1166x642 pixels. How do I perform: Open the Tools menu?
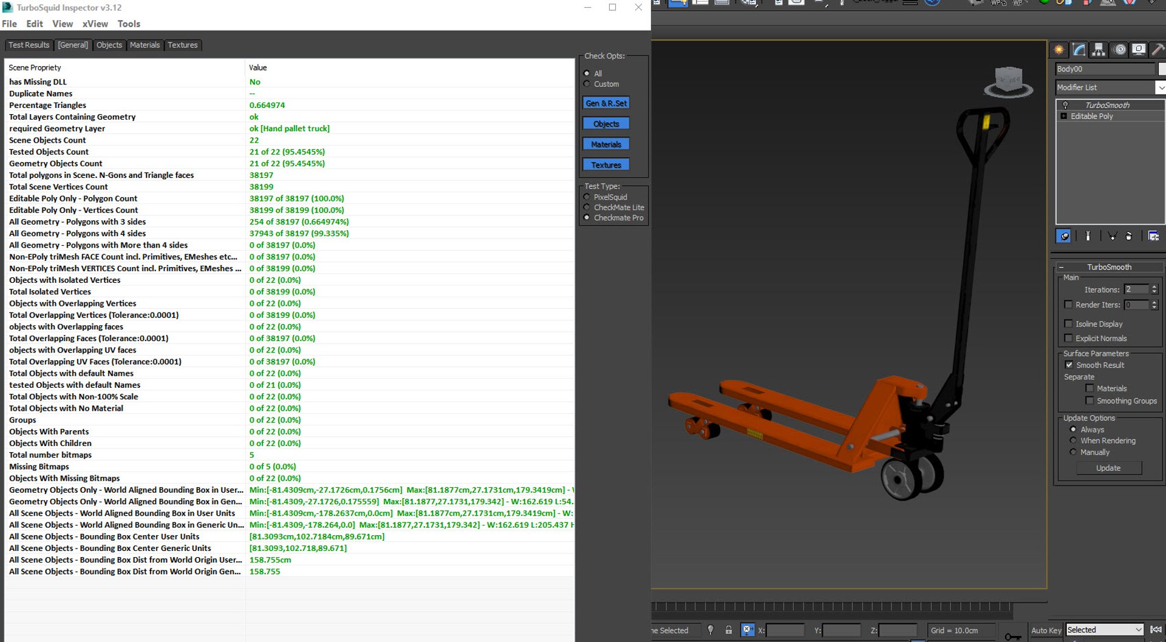tap(129, 24)
